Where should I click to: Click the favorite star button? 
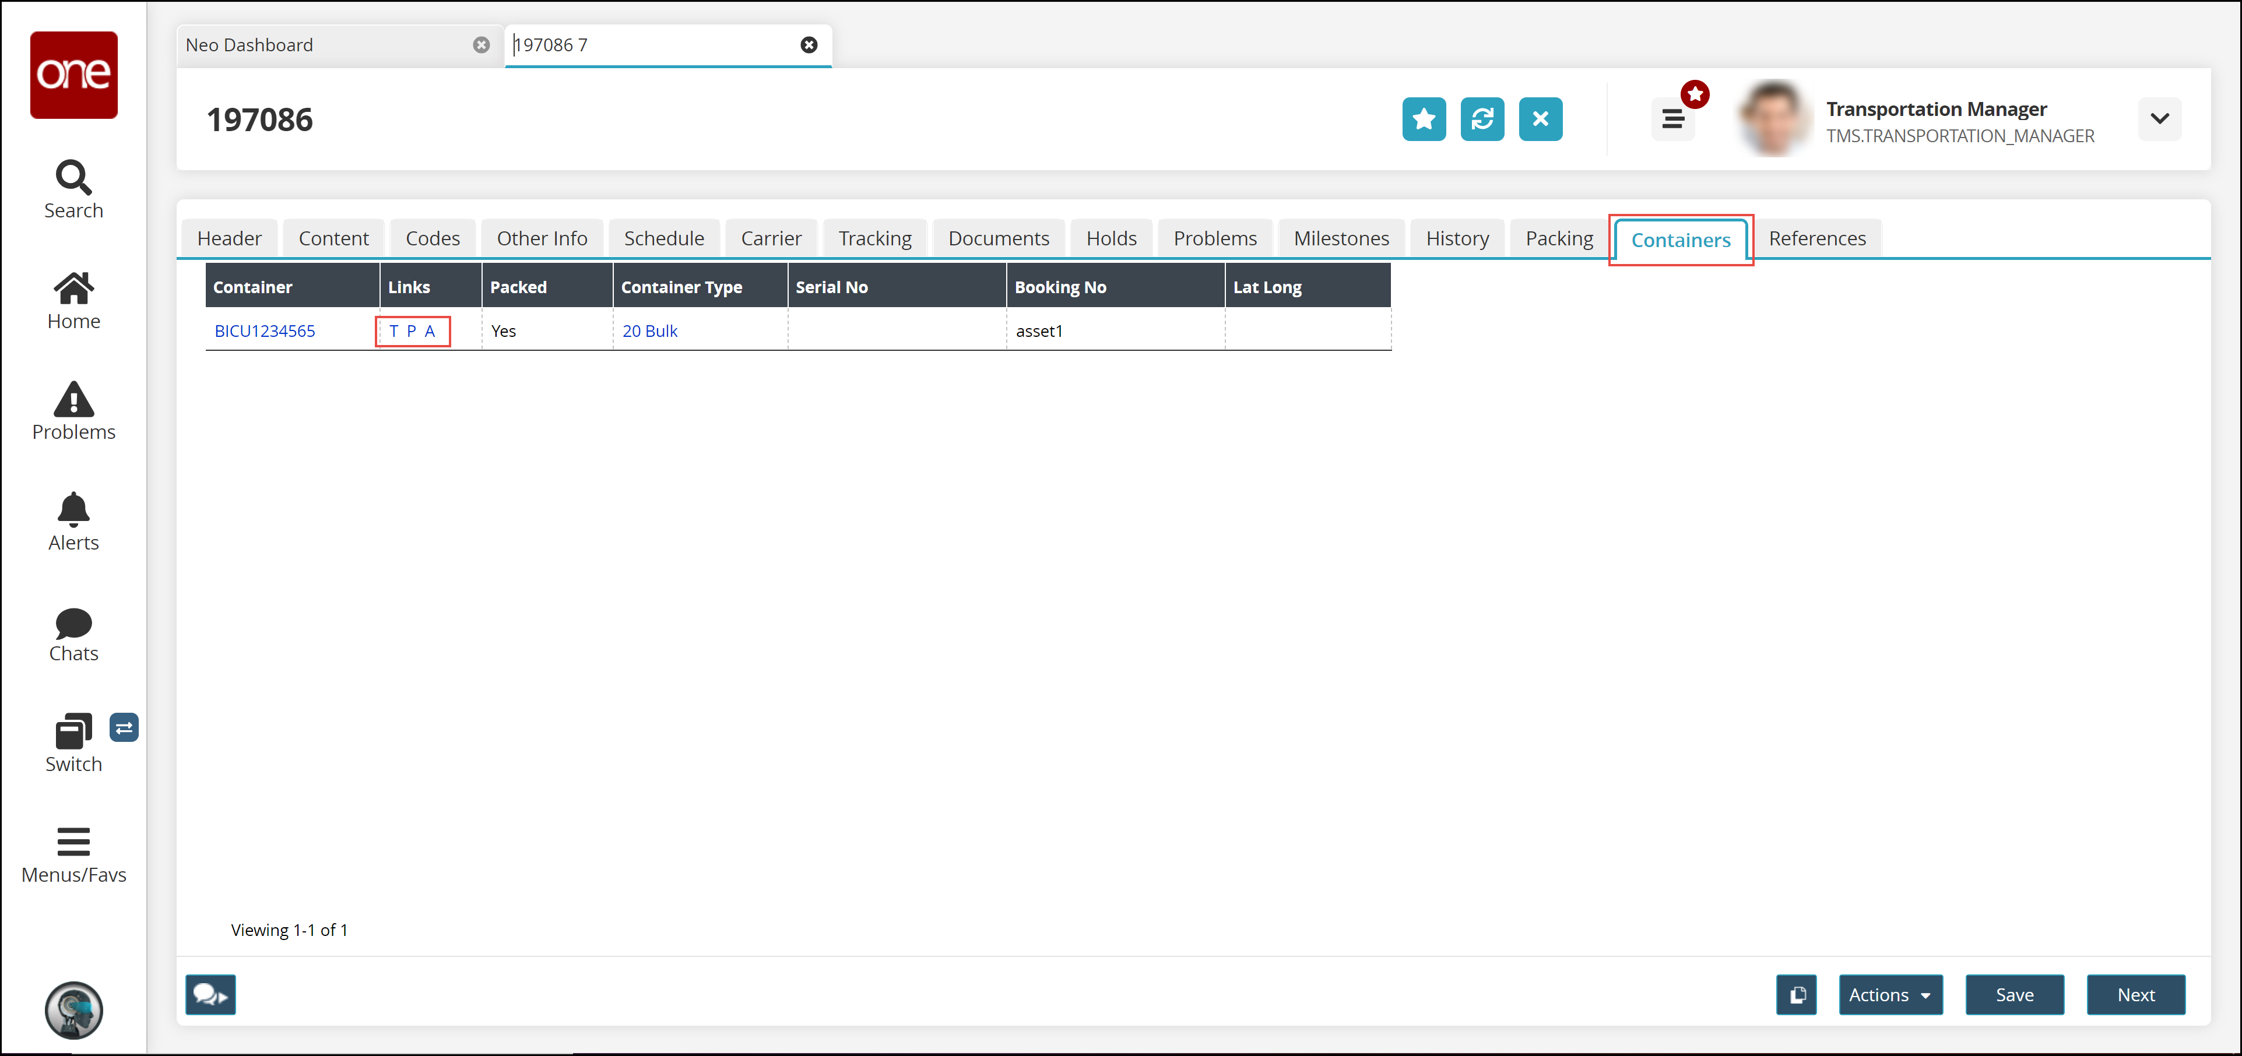(1424, 119)
